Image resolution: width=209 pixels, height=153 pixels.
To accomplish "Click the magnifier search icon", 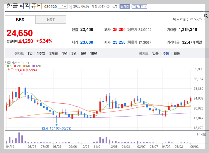I will coord(206,16).
